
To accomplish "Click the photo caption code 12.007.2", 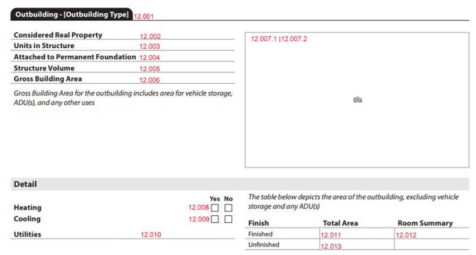I will click(294, 39).
